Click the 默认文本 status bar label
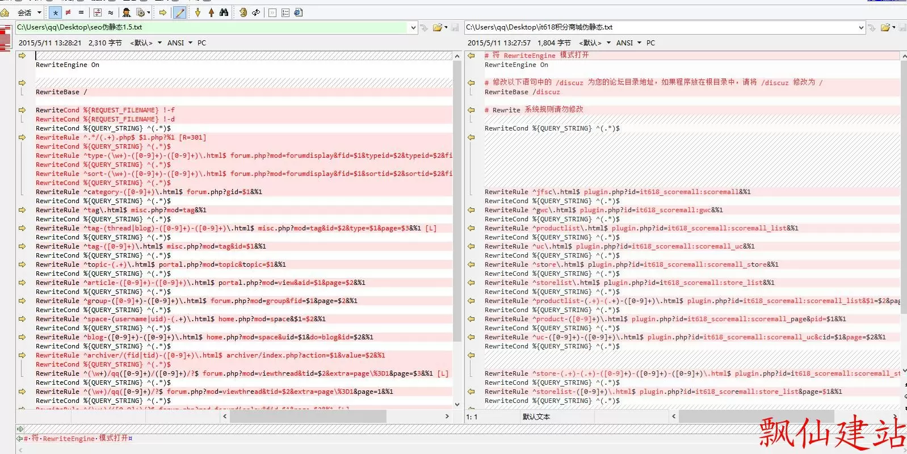 point(536,417)
